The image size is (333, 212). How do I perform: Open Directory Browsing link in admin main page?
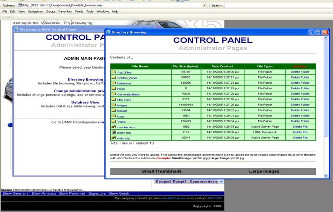[x=85, y=79]
